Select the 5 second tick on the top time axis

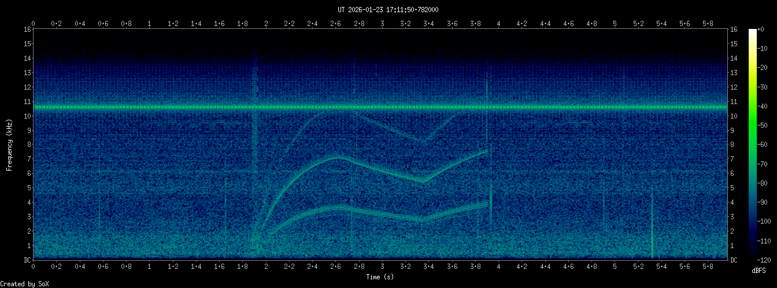pyautogui.click(x=615, y=23)
